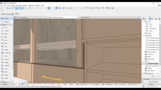Activate the Wall tool
The width and height of the screenshot is (161, 90).
[x=6, y=27]
